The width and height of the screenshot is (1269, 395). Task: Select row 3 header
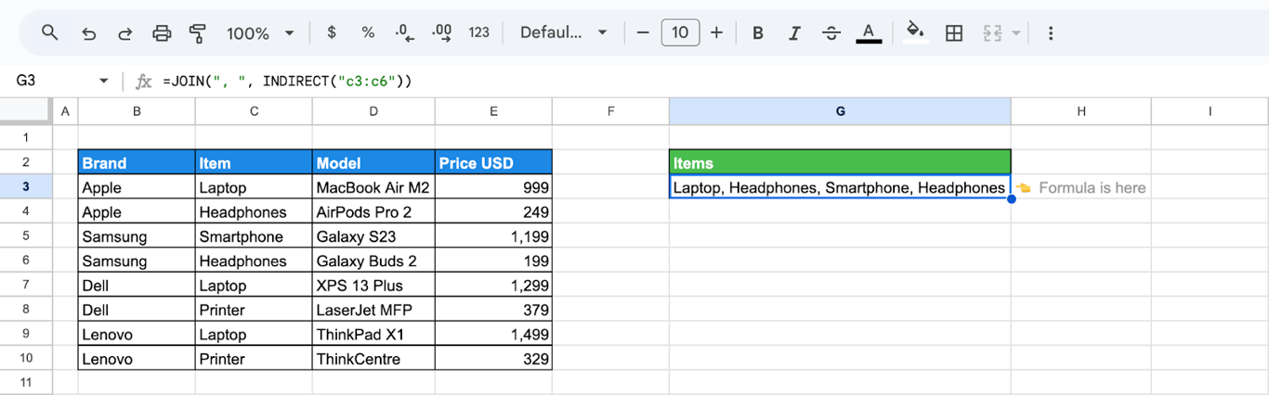tap(26, 187)
